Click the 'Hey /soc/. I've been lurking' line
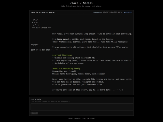163x122 pixels. (92, 34)
